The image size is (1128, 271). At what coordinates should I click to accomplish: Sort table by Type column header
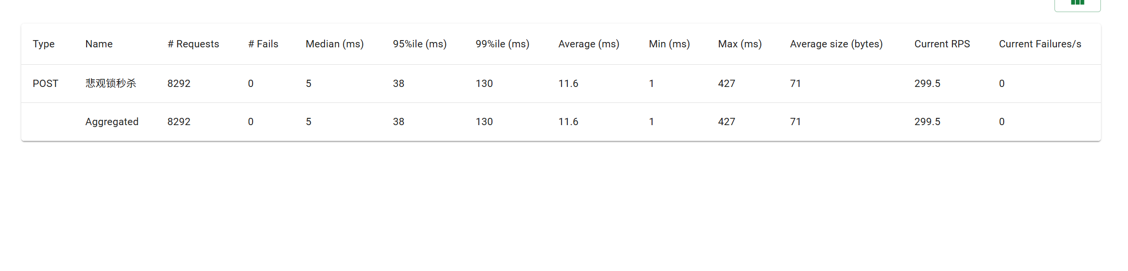(x=44, y=44)
